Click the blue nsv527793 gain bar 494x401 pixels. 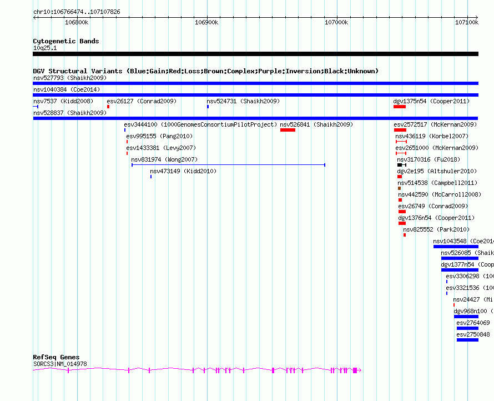255,83
